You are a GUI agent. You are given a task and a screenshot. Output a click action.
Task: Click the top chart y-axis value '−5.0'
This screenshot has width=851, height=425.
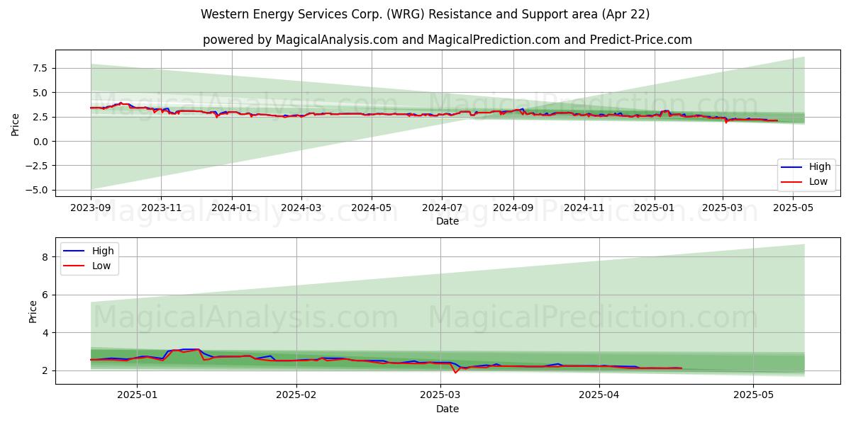(35, 190)
